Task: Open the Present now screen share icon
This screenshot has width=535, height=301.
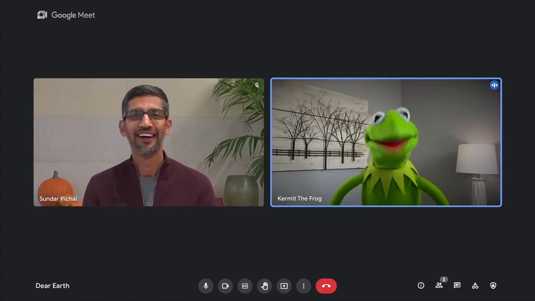Action: pos(284,286)
